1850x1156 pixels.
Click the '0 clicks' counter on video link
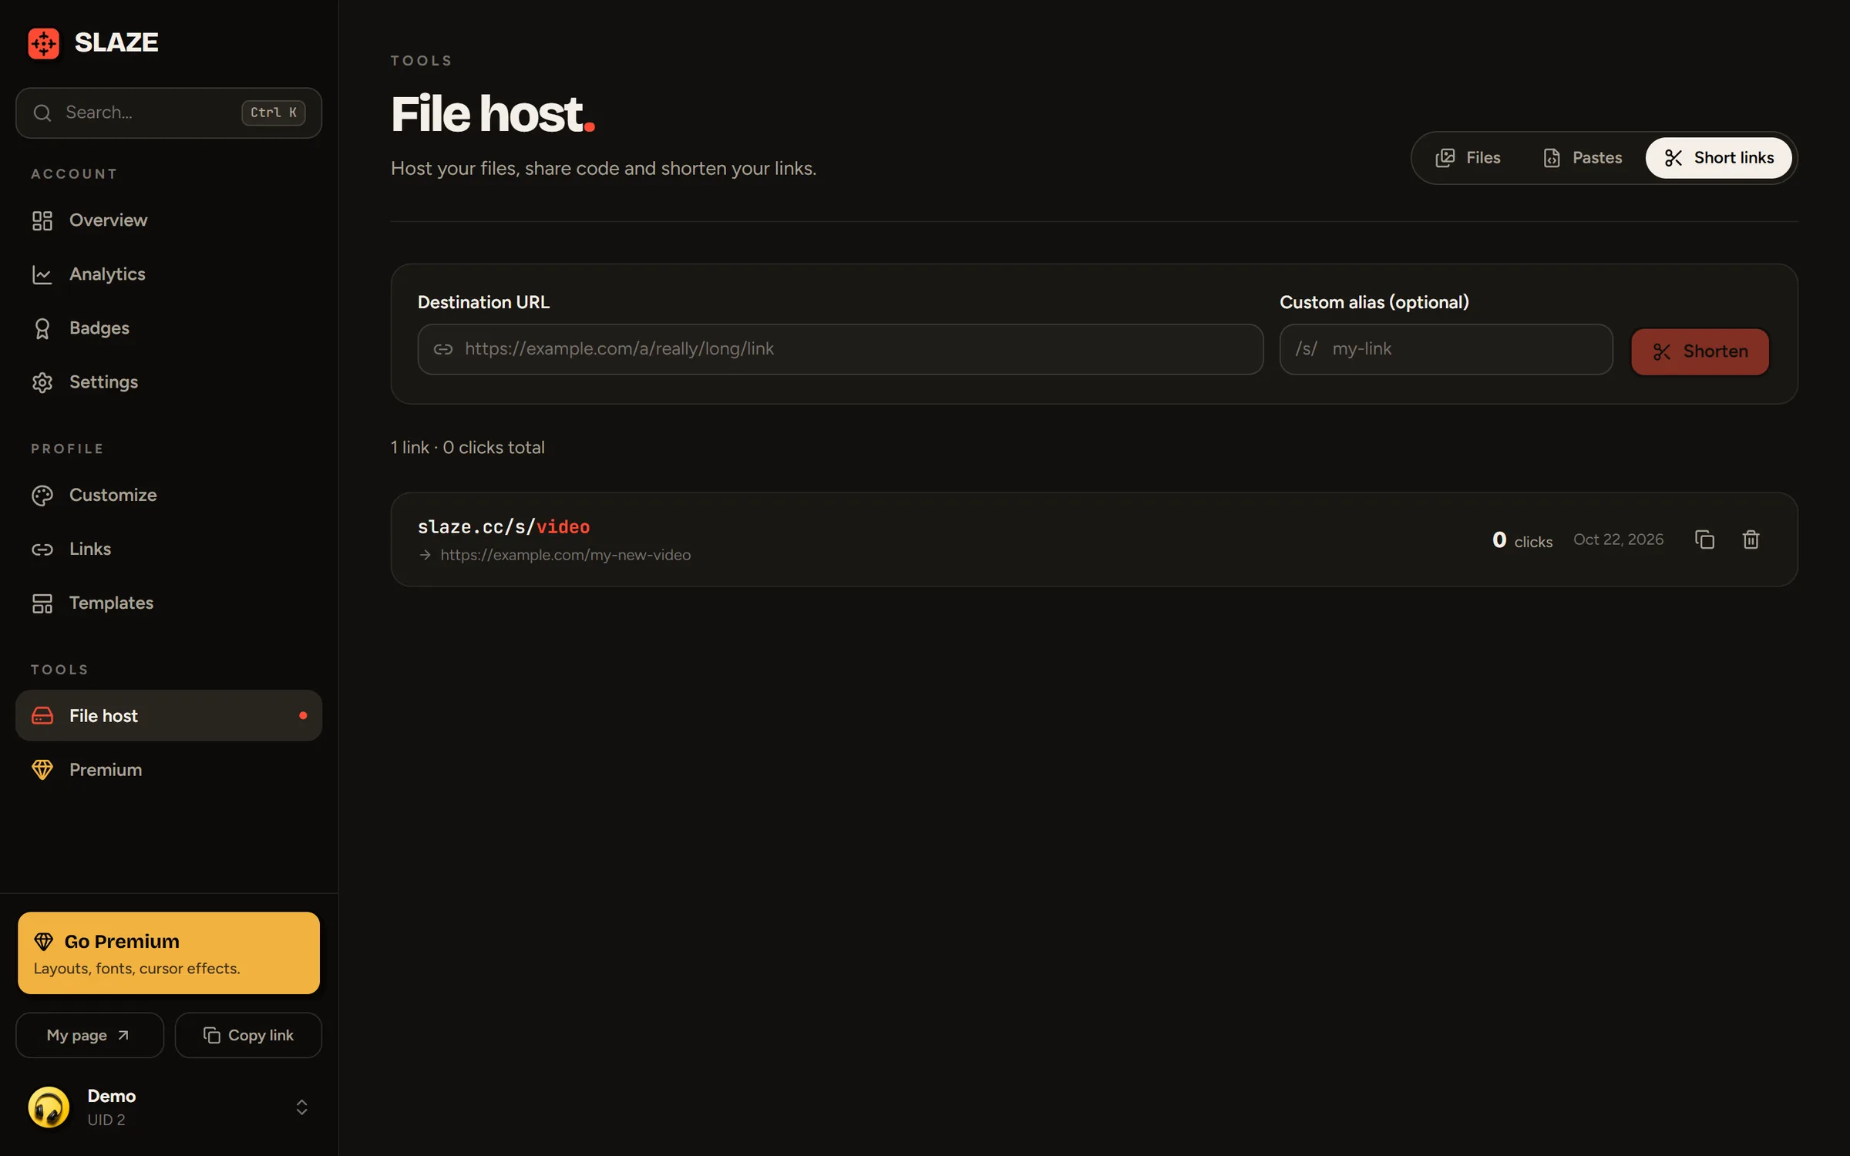click(1522, 540)
